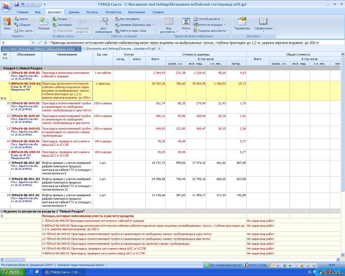Click the formula bar text field
The width and height of the screenshot is (345, 276).
189,43
